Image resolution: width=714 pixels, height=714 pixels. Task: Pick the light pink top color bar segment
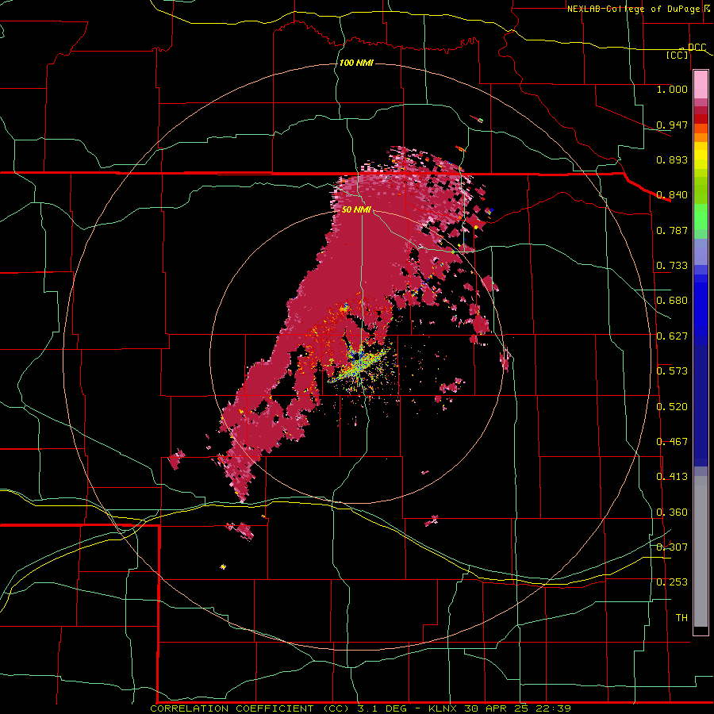tap(701, 85)
